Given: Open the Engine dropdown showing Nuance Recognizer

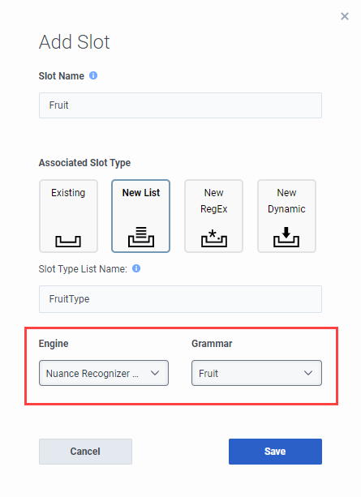Looking at the screenshot, I should (x=104, y=373).
